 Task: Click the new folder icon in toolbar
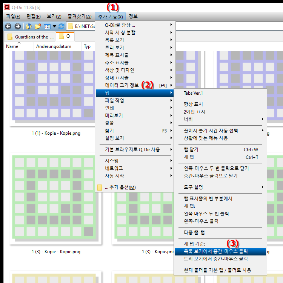tap(38, 26)
